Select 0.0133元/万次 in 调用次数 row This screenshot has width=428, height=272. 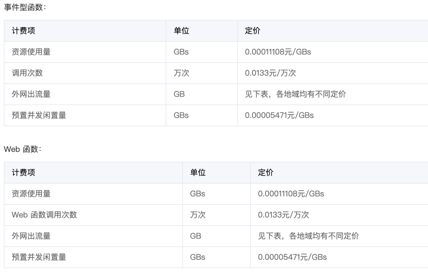pyautogui.click(x=270, y=73)
